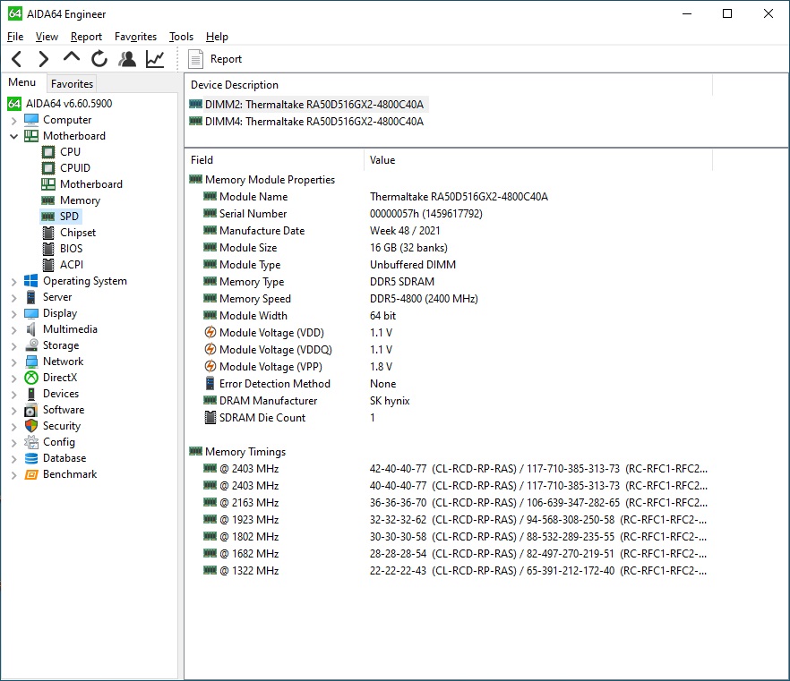Screen dimensions: 790x681
Task: Open the CPU tree item
Action: (x=70, y=152)
